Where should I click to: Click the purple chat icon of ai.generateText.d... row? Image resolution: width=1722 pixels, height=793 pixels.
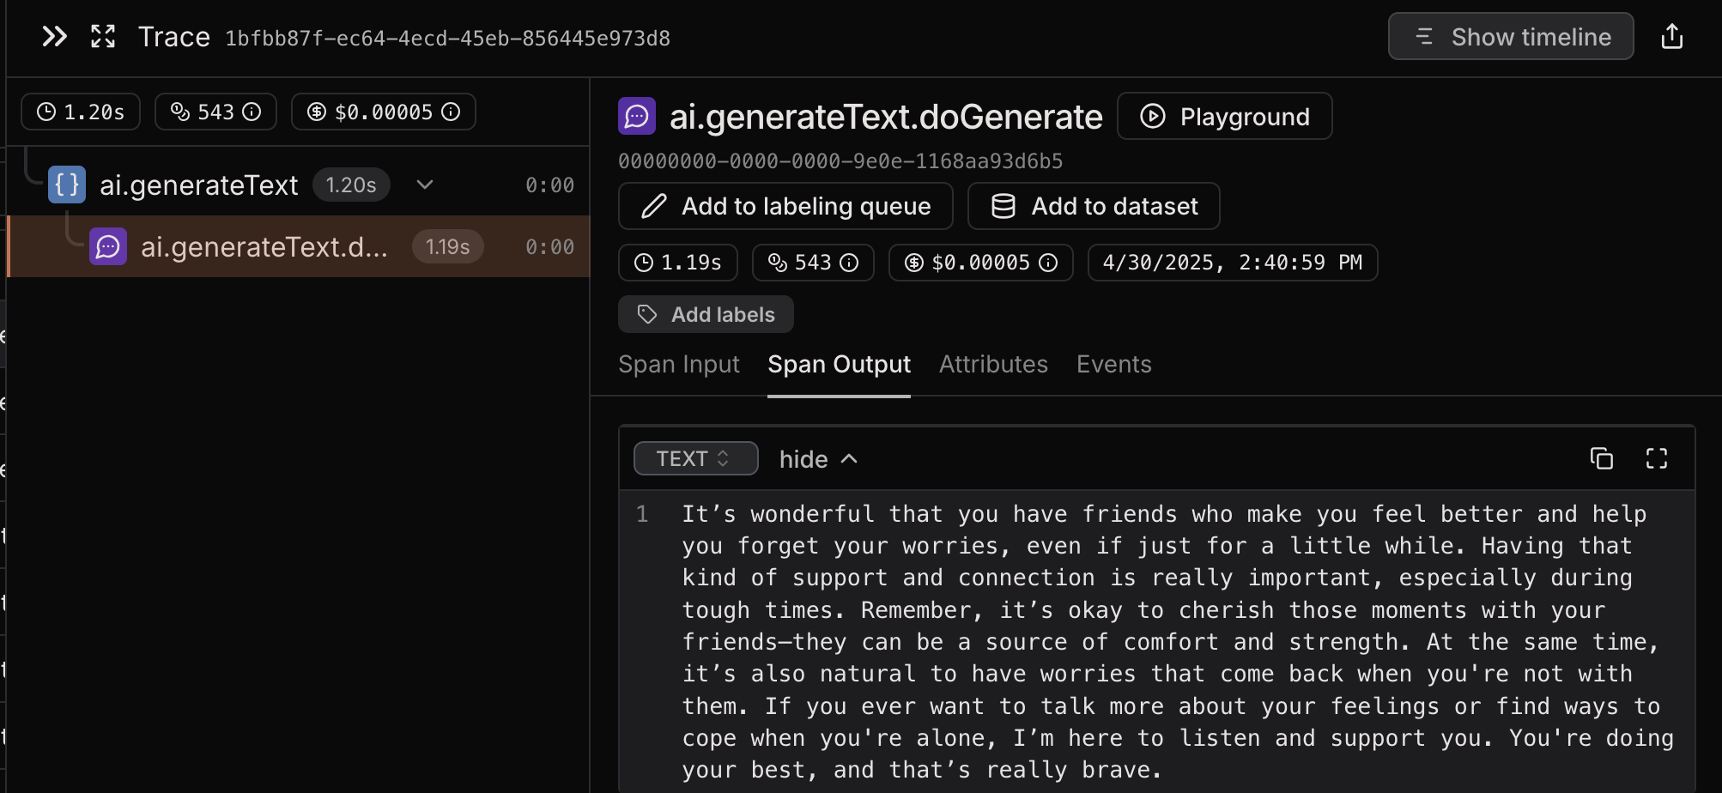(x=108, y=247)
